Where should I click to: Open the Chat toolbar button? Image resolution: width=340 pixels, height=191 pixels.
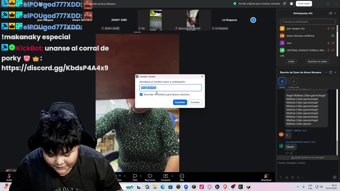(x=135, y=177)
